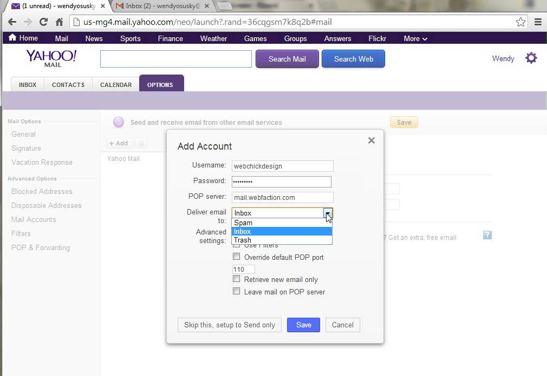Click the trash icon next to Add
Image resolution: width=547 pixels, height=376 pixels.
pos(140,143)
